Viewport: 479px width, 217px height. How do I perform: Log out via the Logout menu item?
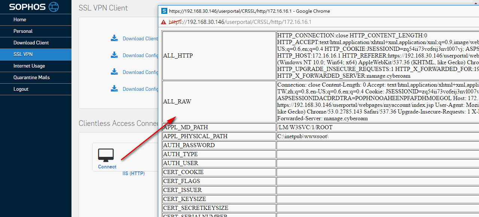36,89
